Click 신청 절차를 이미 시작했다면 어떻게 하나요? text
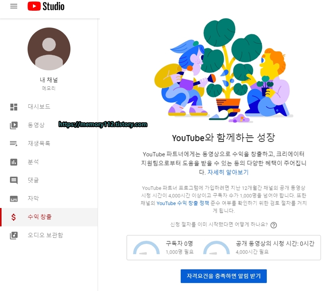335x291 pixels. click(x=219, y=224)
